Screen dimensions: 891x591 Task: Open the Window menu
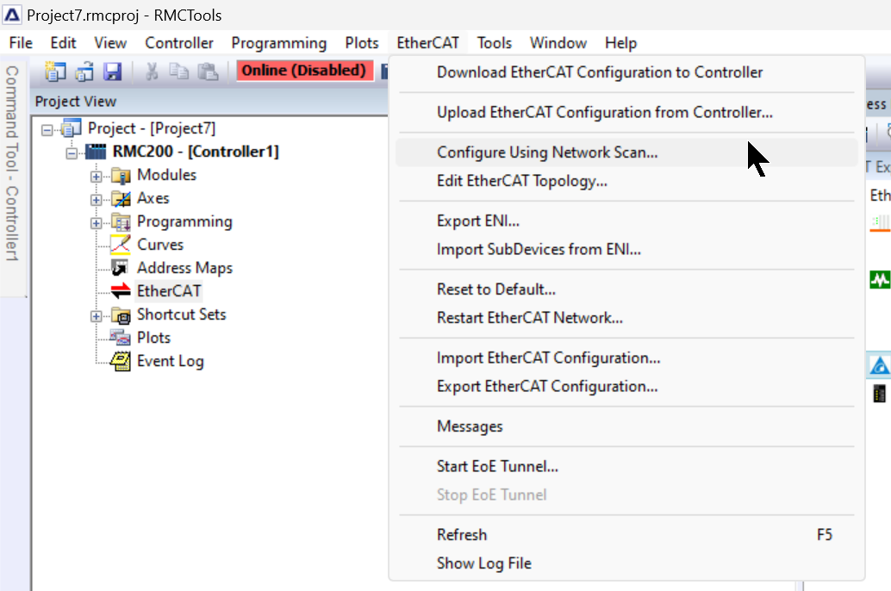558,43
